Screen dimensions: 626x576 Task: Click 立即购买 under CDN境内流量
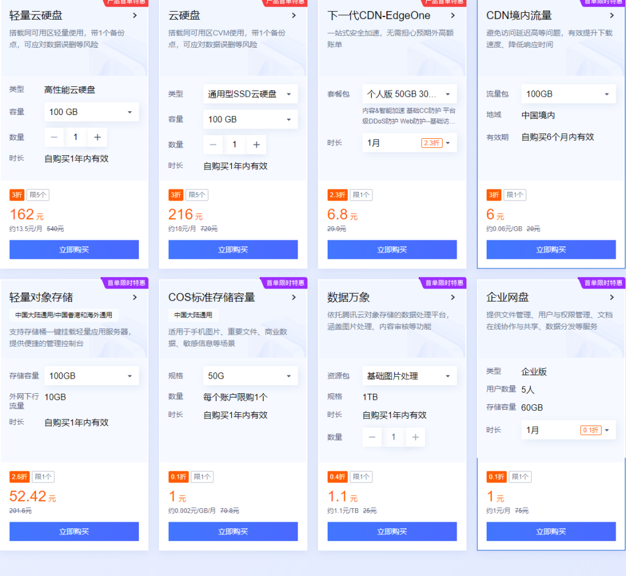(551, 249)
